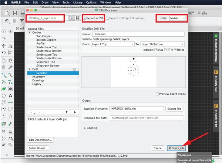Open the Units dropdown
This screenshot has height=163, width=222.
pyautogui.click(x=177, y=18)
